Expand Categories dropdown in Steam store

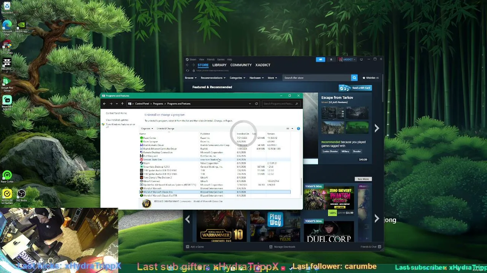(x=238, y=78)
